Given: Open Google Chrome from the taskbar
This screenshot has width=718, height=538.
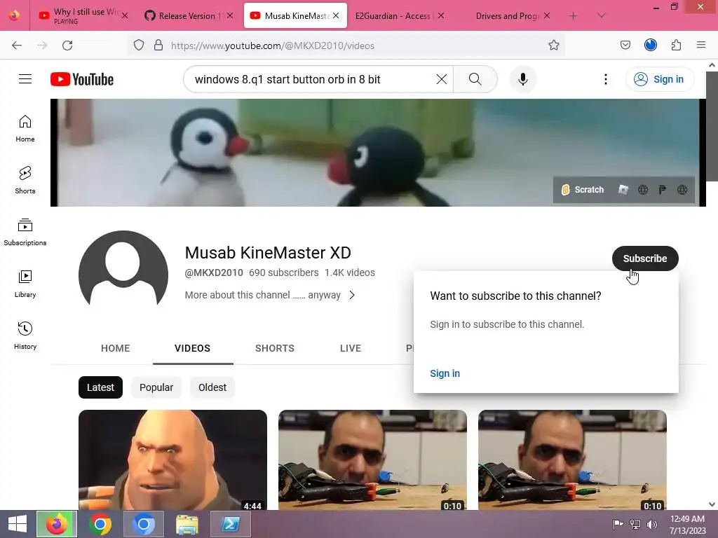Looking at the screenshot, I should coord(100,524).
